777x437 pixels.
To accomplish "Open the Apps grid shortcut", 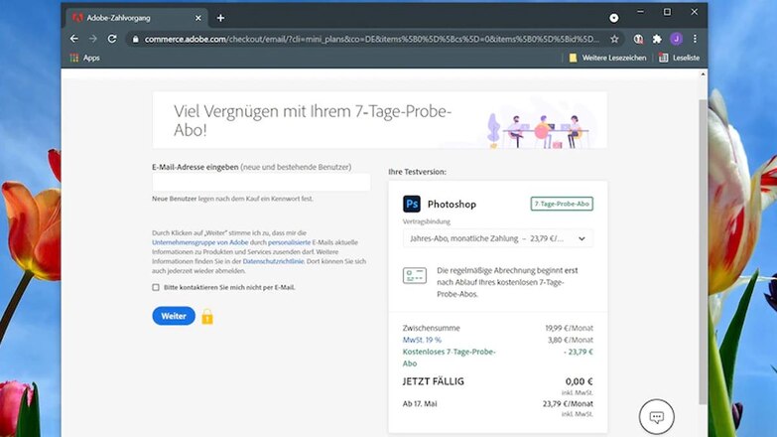I will point(84,58).
